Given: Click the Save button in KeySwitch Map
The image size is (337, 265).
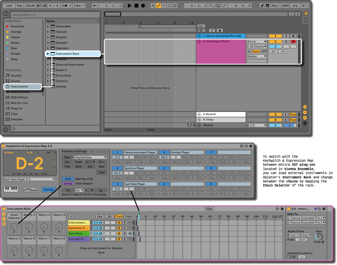Looking at the screenshot, I should 102,172.
